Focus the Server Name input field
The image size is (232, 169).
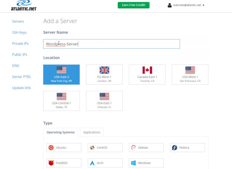111,44
